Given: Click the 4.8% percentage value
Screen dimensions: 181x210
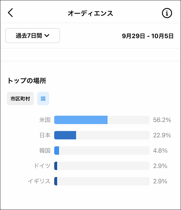Looking at the screenshot, I should pos(160,150).
